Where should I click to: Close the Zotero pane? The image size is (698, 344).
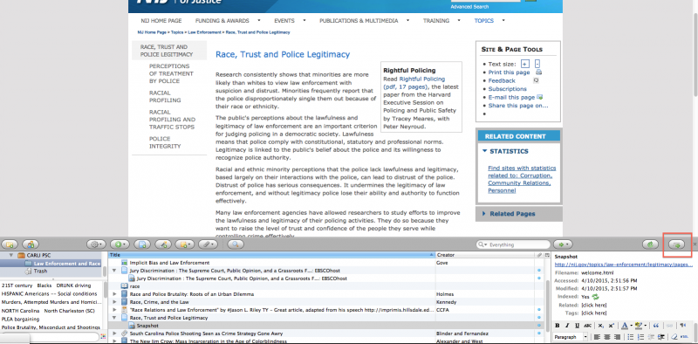[695, 244]
